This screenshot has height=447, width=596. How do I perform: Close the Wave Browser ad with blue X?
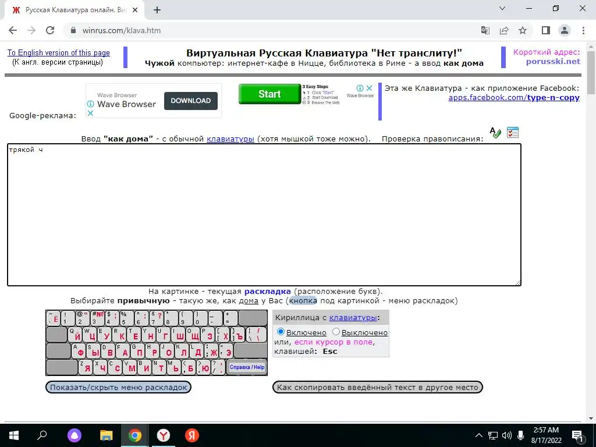[90, 113]
